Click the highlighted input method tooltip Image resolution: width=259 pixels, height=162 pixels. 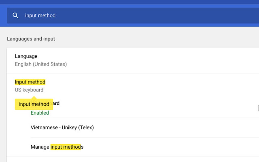(x=34, y=104)
